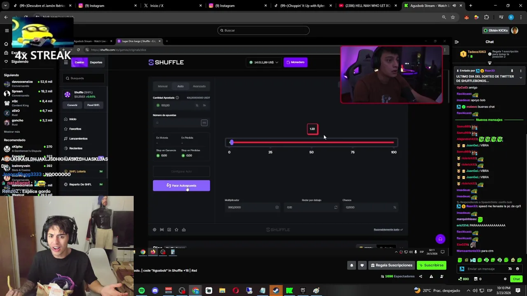Toggle follow heart icon under stream
Viewport: 527px width, 296px height.
[362, 266]
